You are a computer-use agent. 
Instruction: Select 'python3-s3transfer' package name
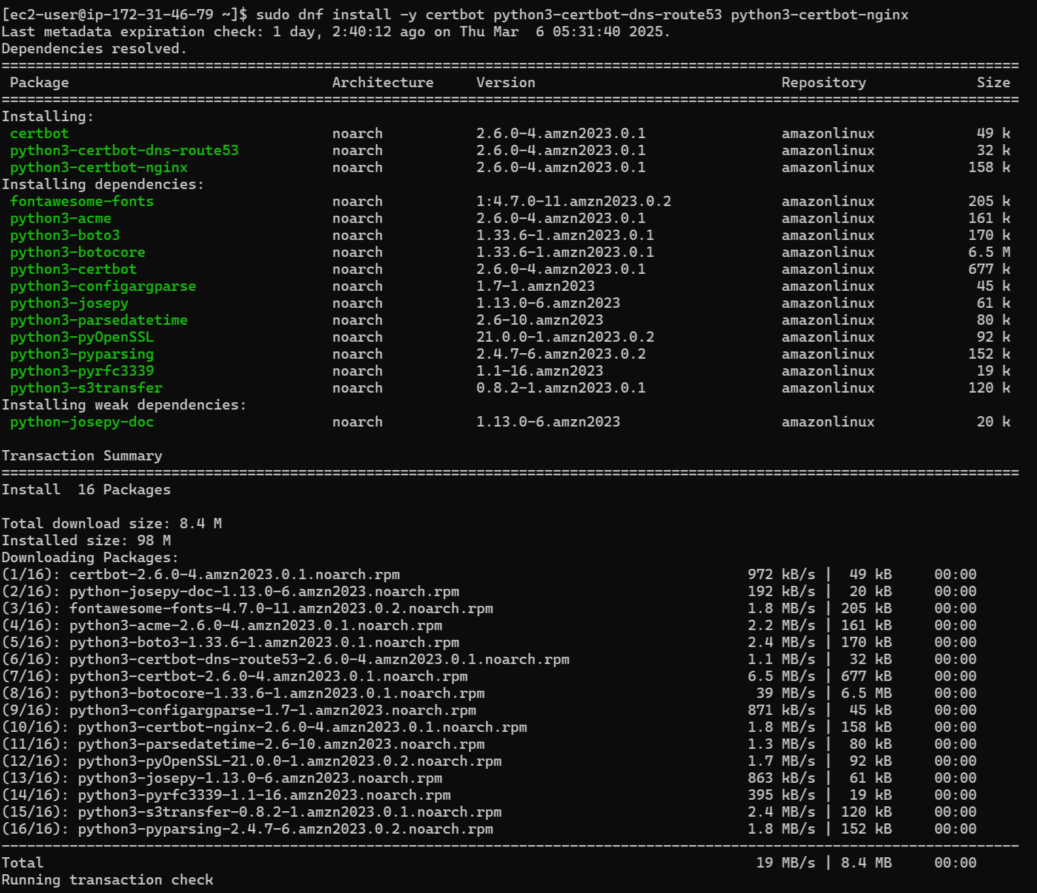pos(86,388)
